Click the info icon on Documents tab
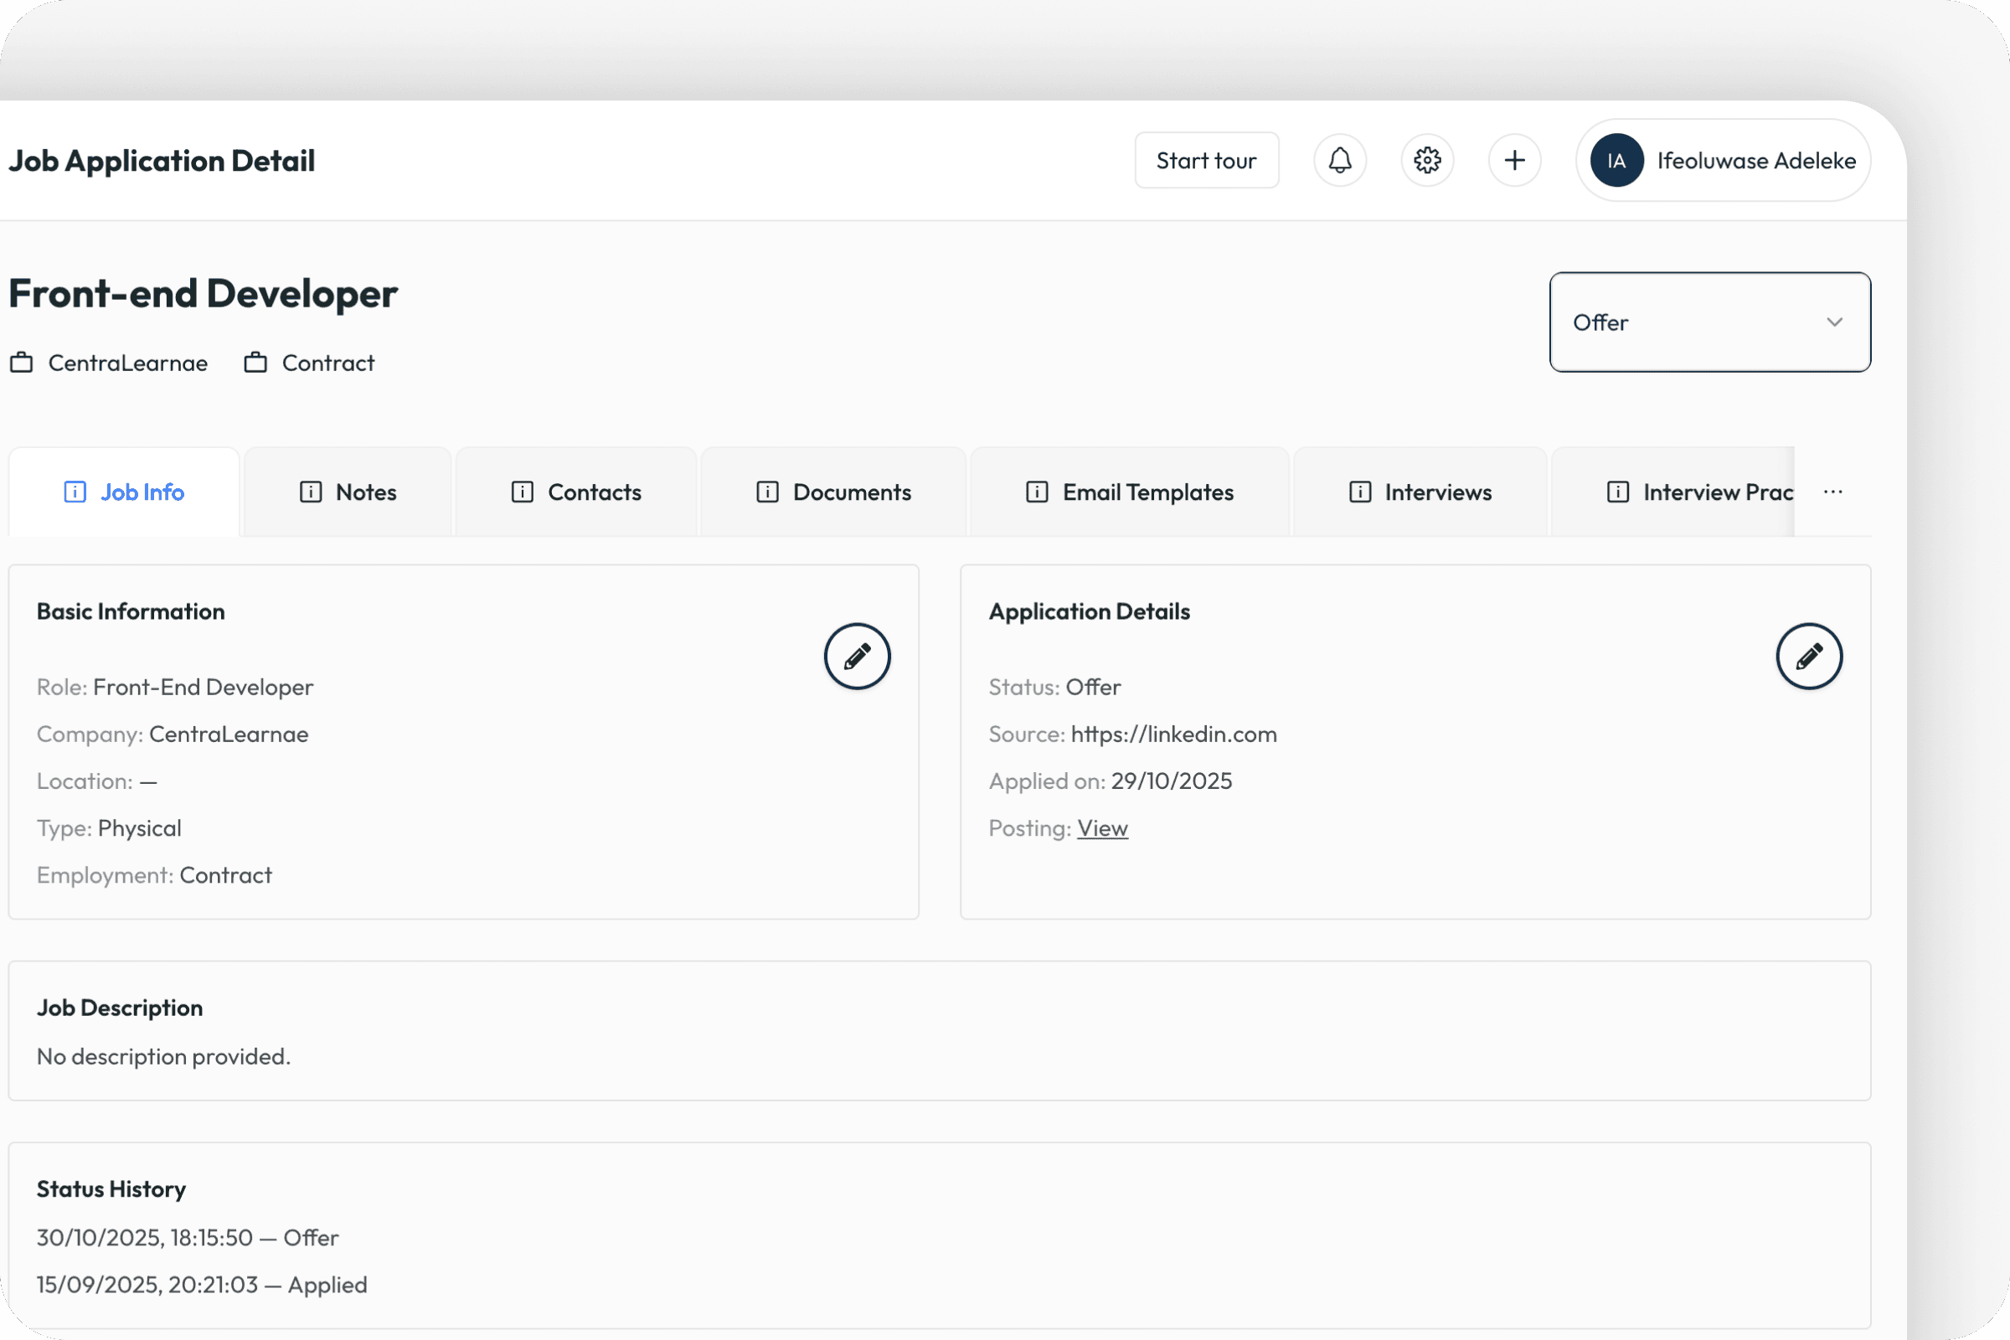Viewport: 2010px width, 1340px height. [767, 492]
